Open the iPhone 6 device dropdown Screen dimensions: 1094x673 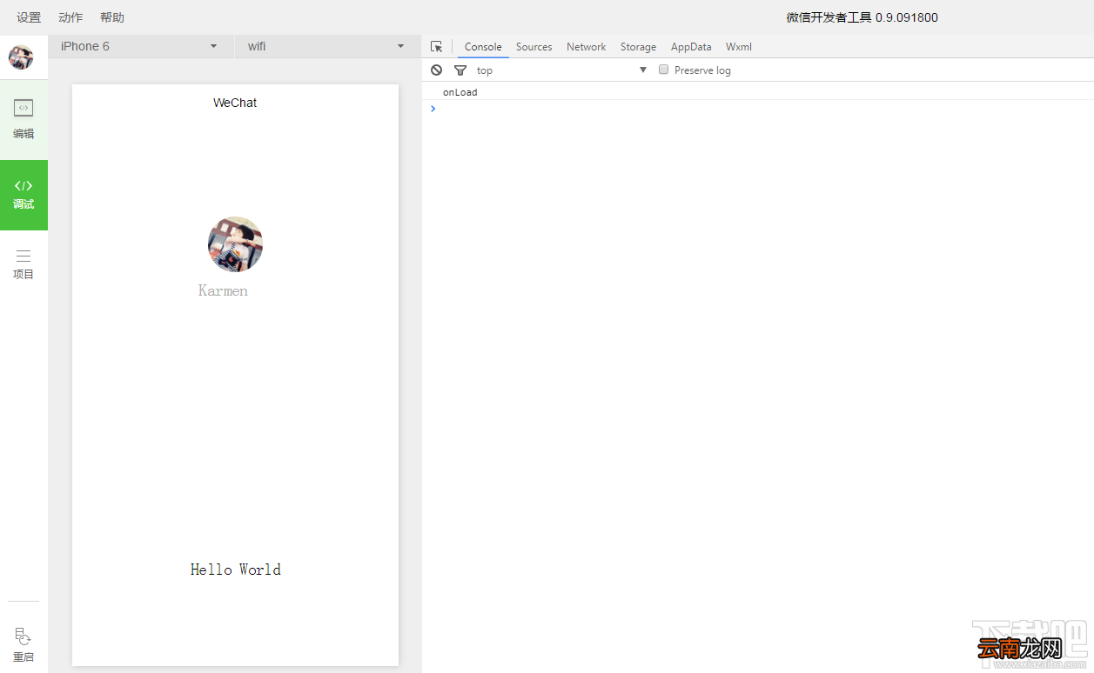(139, 46)
